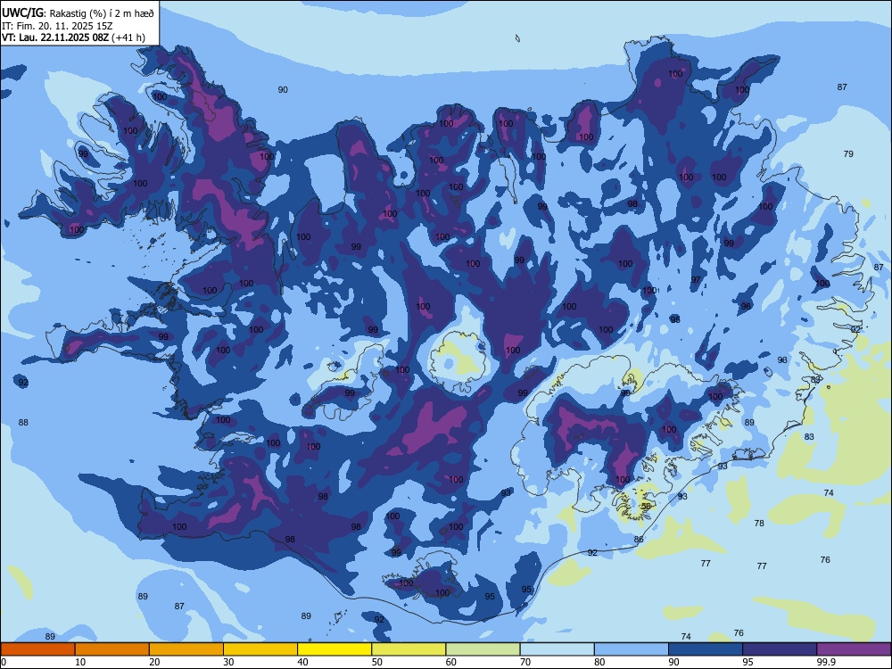Click the 50–60 pale yellow legend swatch

point(409,649)
